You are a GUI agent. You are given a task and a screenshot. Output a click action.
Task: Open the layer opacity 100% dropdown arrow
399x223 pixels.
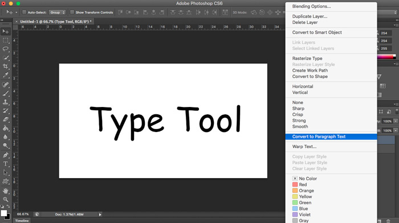click(x=396, y=121)
